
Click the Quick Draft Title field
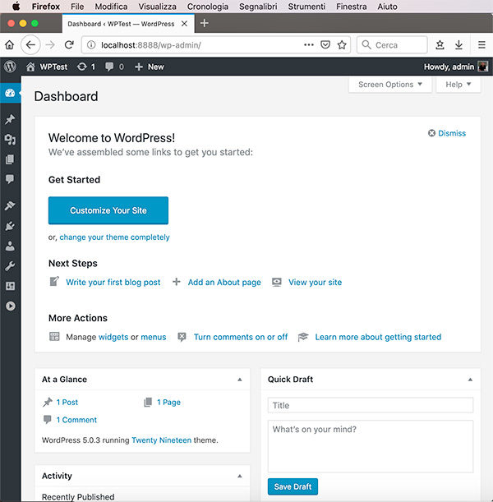(371, 405)
